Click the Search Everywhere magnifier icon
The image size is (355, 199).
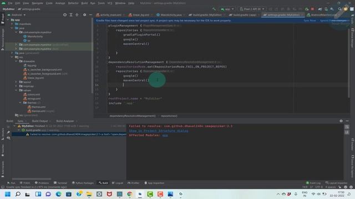click(x=339, y=9)
